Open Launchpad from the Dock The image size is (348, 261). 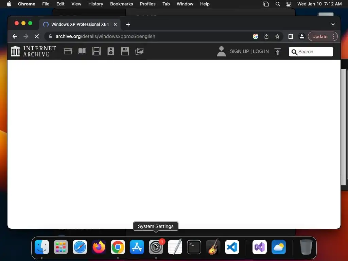[x=61, y=247]
